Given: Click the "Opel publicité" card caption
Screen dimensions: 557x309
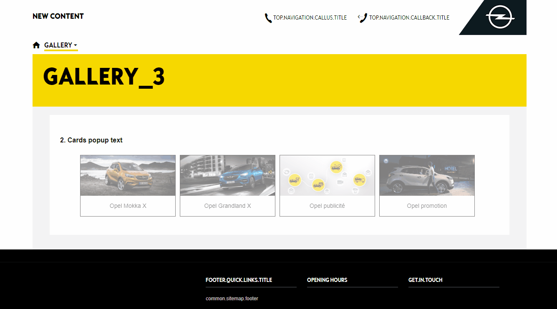Looking at the screenshot, I should tap(327, 206).
